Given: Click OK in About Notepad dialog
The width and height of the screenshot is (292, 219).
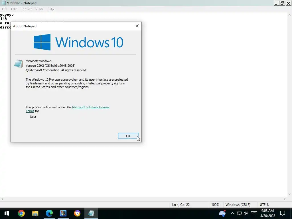Looking at the screenshot, I should (128, 136).
